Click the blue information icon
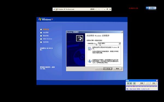This screenshot has height=102, width=164. (90, 61)
